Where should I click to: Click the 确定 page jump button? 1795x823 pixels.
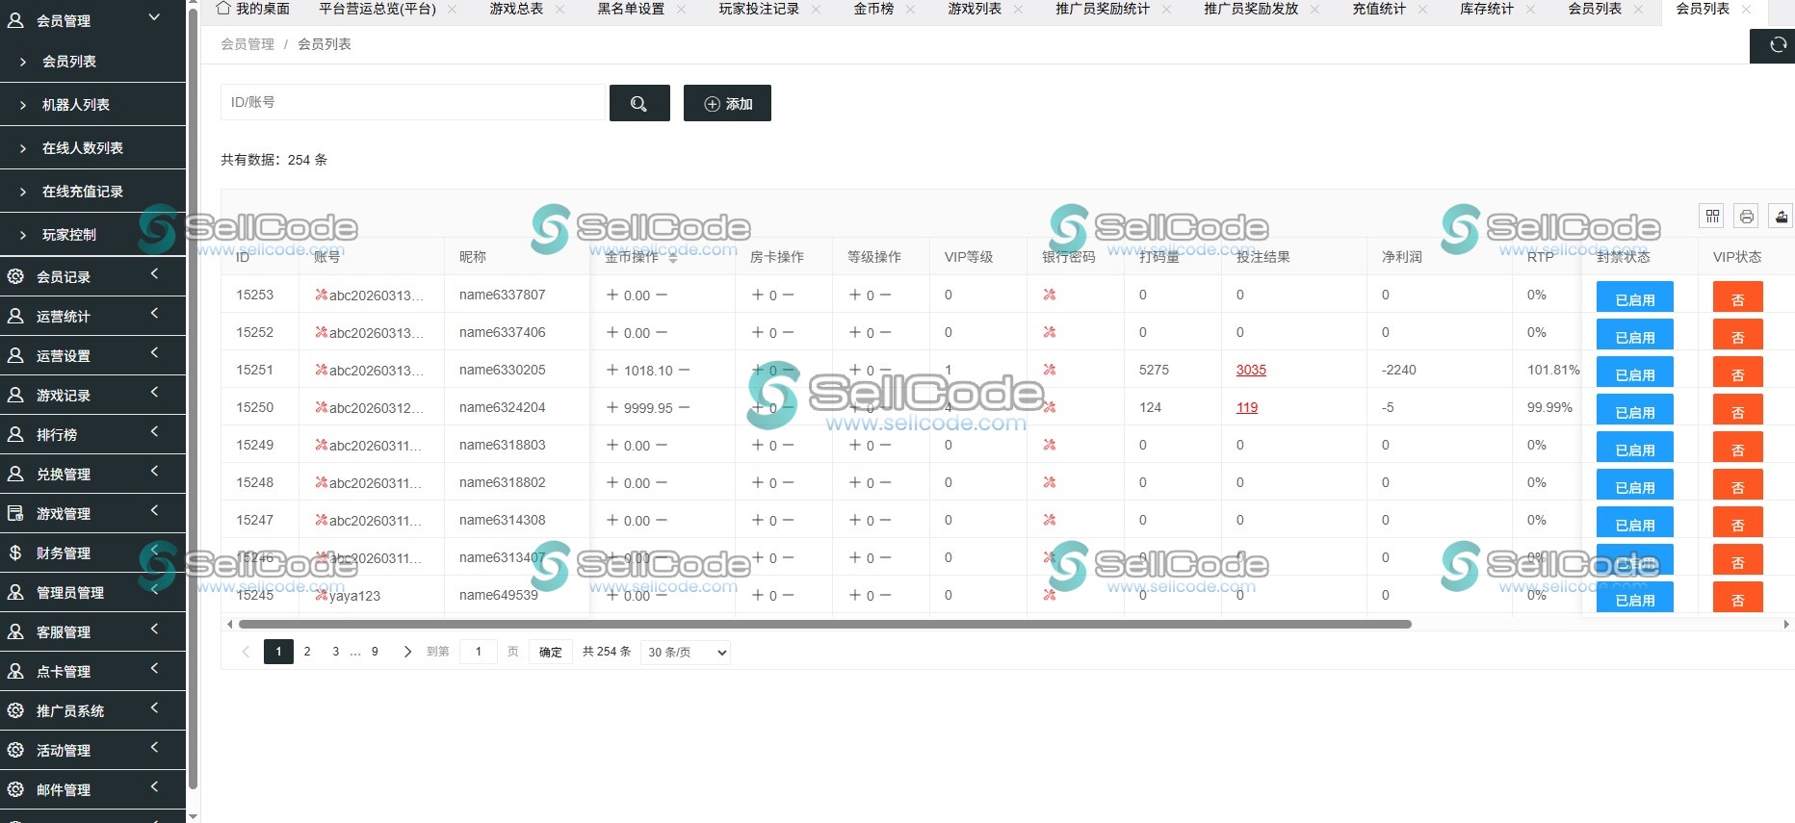pos(551,652)
